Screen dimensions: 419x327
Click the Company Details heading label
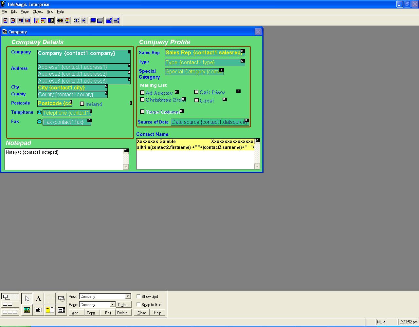tap(37, 42)
